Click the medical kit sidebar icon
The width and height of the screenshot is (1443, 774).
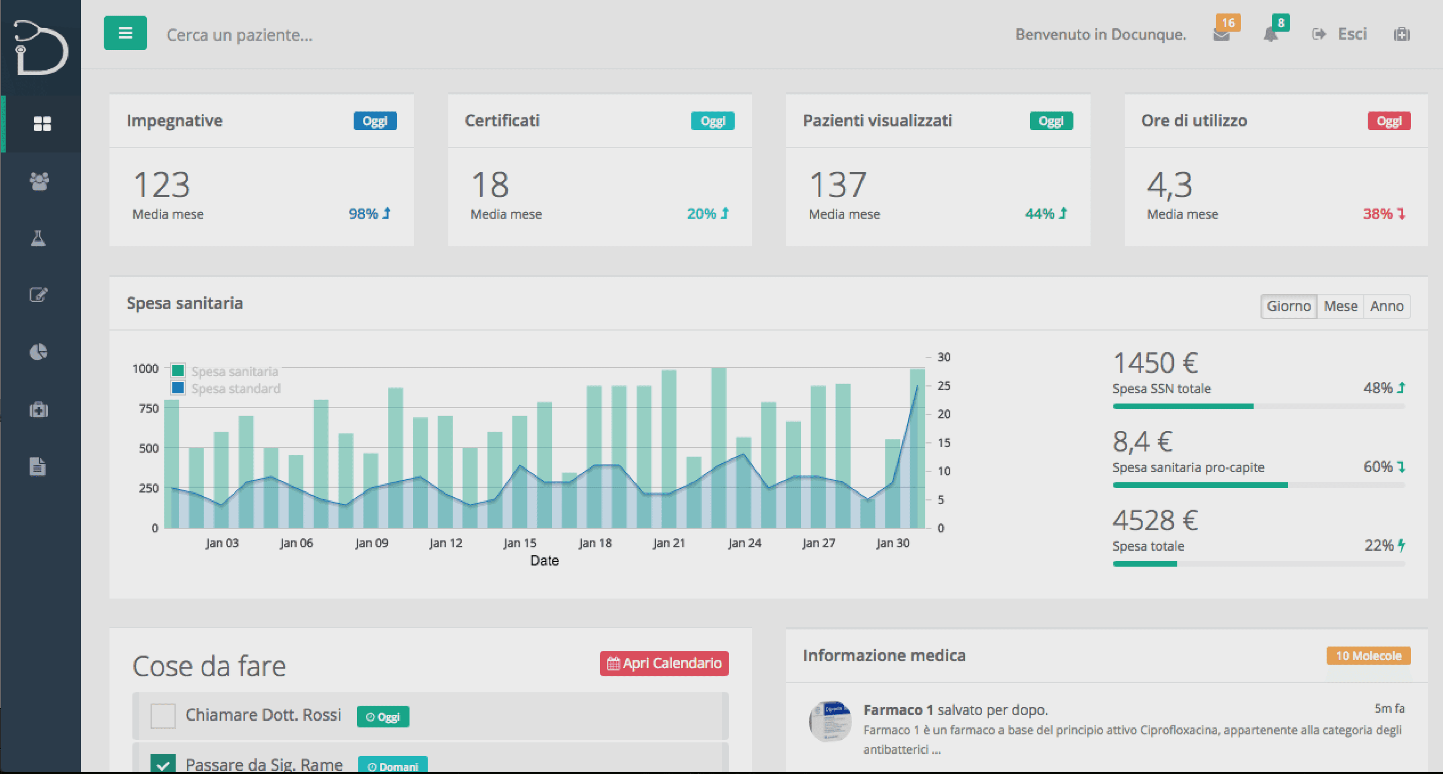tap(39, 410)
